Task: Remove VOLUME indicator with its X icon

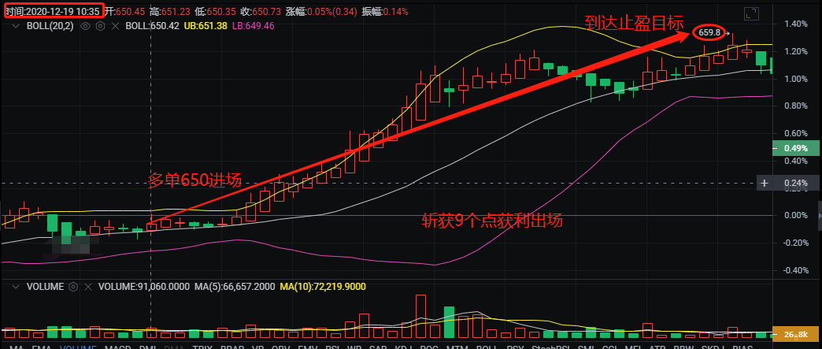Action: pos(89,287)
